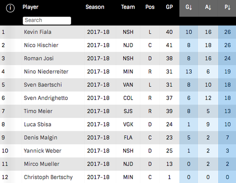The image size is (236, 183).
Task: Sort by Points column header
Action: coord(227,7)
